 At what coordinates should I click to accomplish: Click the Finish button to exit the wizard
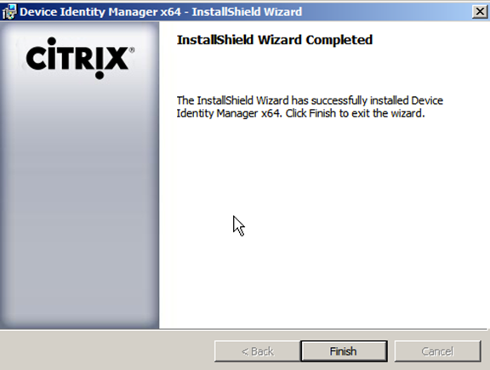pyautogui.click(x=344, y=351)
